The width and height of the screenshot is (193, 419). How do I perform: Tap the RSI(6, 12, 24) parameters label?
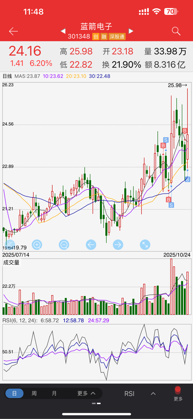pos(20,320)
